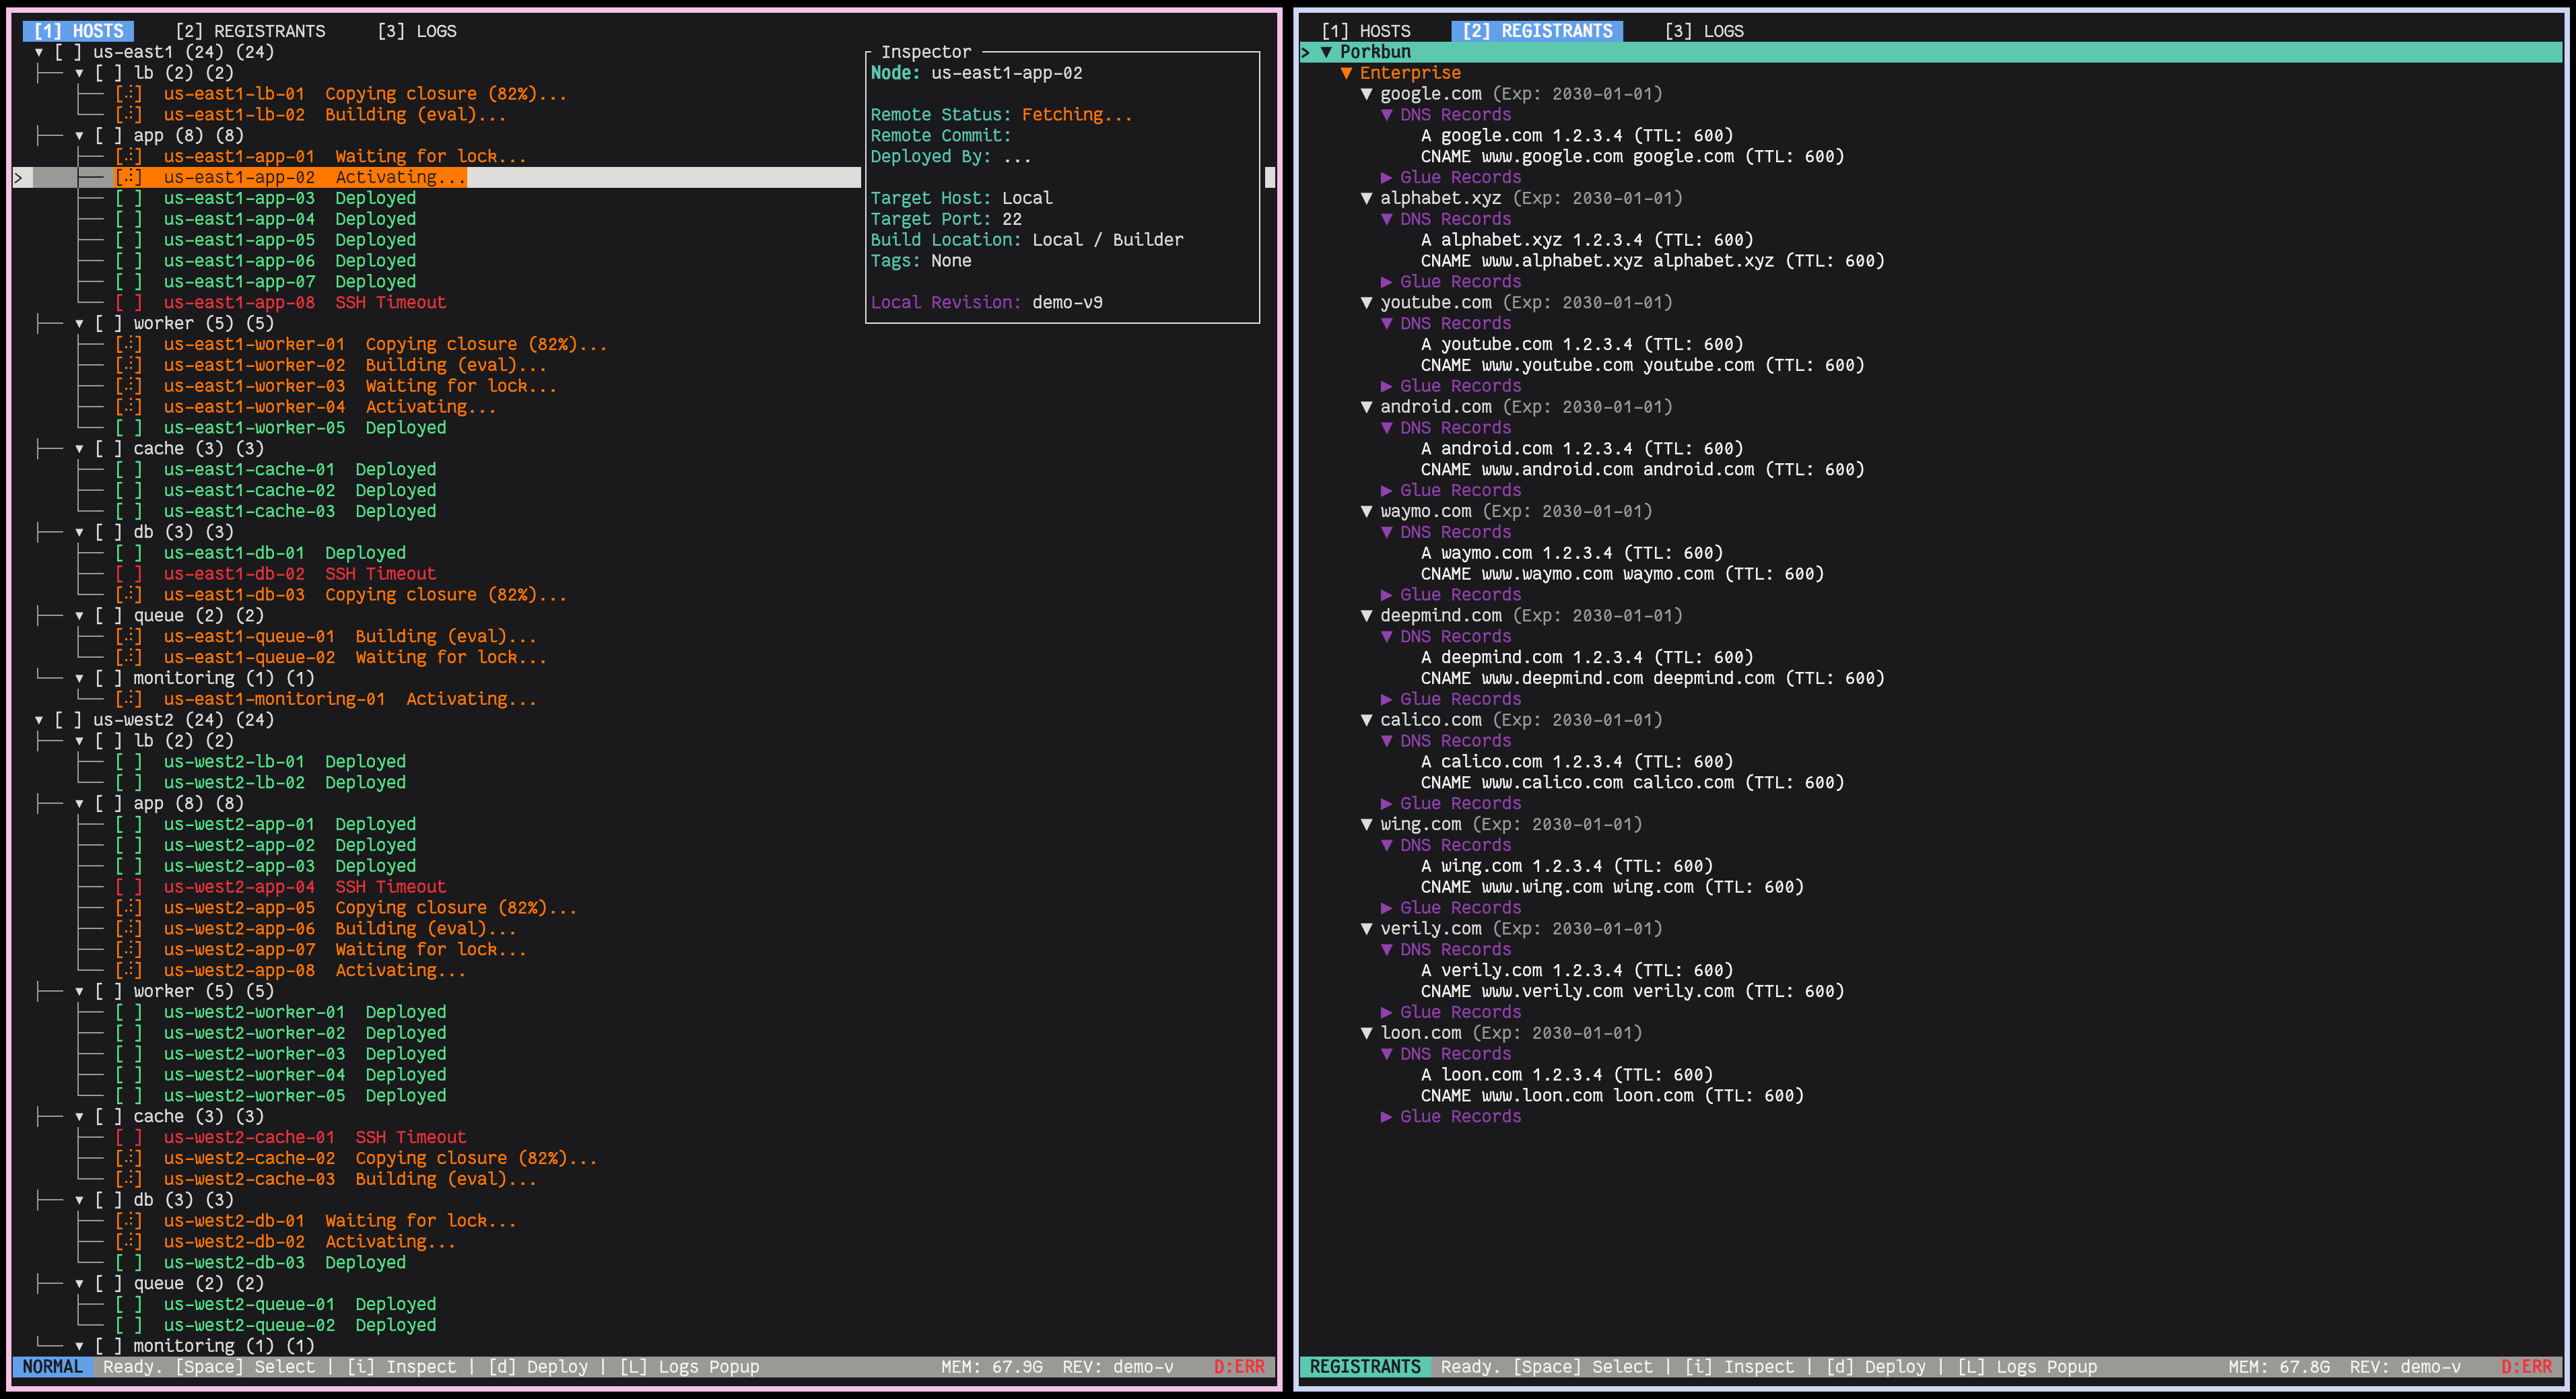
Task: Expand Glue Records under loon.com
Action: coord(1386,1117)
